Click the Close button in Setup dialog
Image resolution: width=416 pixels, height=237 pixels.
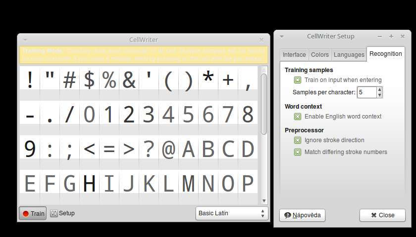pyautogui.click(x=382, y=215)
